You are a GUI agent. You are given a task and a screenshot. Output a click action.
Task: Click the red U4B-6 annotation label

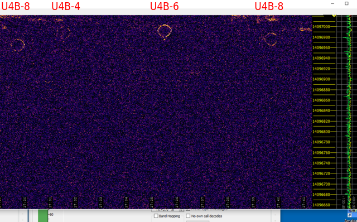click(165, 6)
